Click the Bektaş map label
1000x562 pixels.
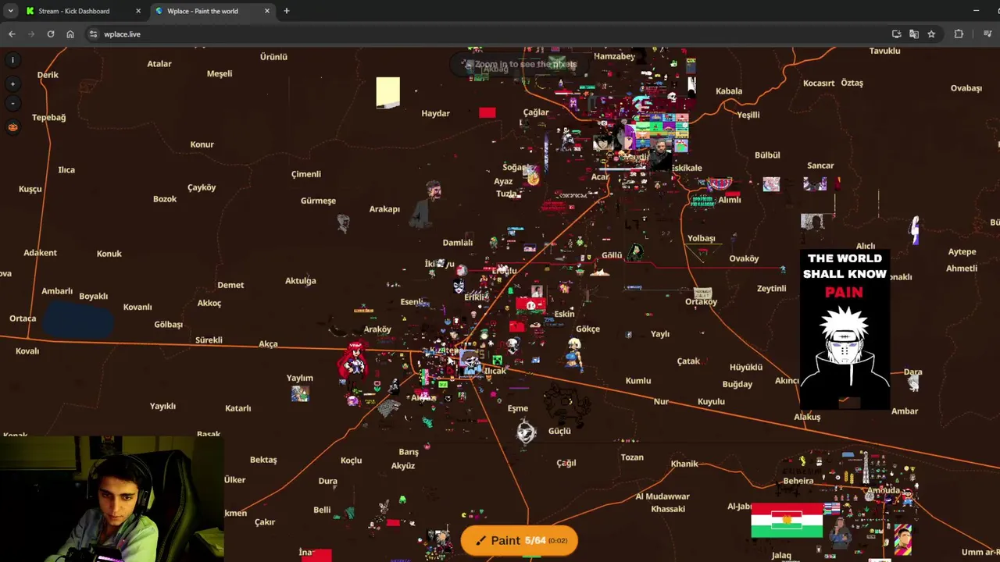(263, 460)
